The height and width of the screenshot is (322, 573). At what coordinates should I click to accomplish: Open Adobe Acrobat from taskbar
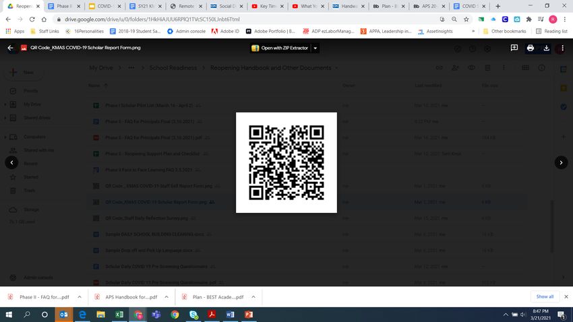tap(212, 315)
